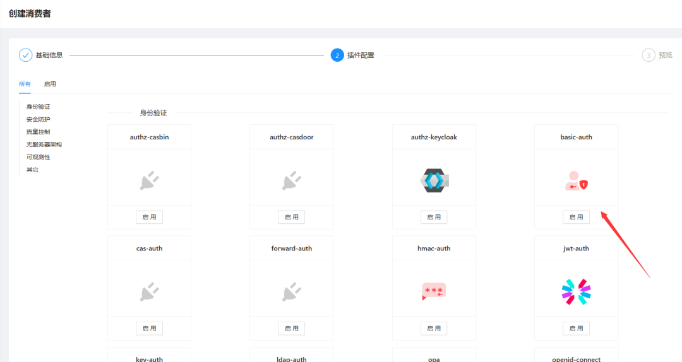Click the authz-keycloak card title

(434, 137)
